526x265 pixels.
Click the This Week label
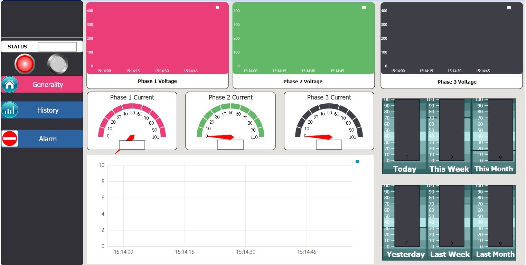click(x=449, y=169)
